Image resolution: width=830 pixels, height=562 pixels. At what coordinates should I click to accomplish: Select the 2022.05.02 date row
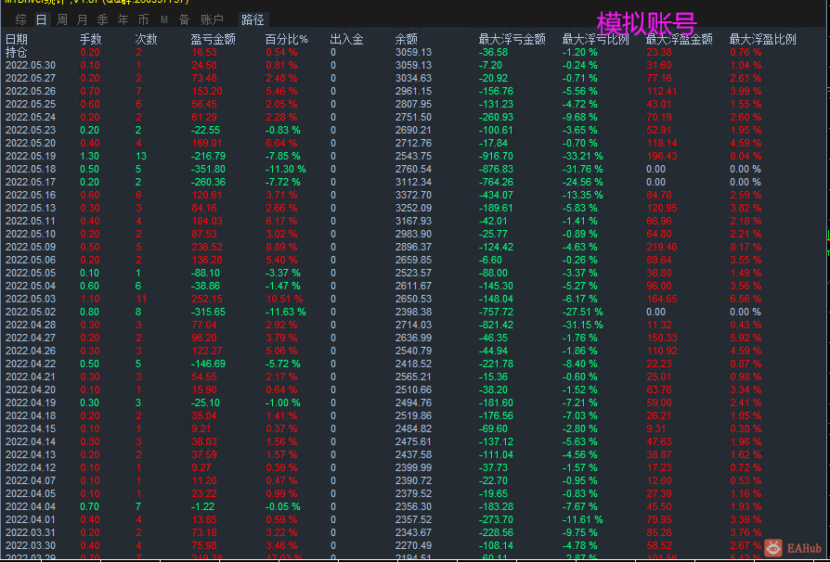point(30,312)
